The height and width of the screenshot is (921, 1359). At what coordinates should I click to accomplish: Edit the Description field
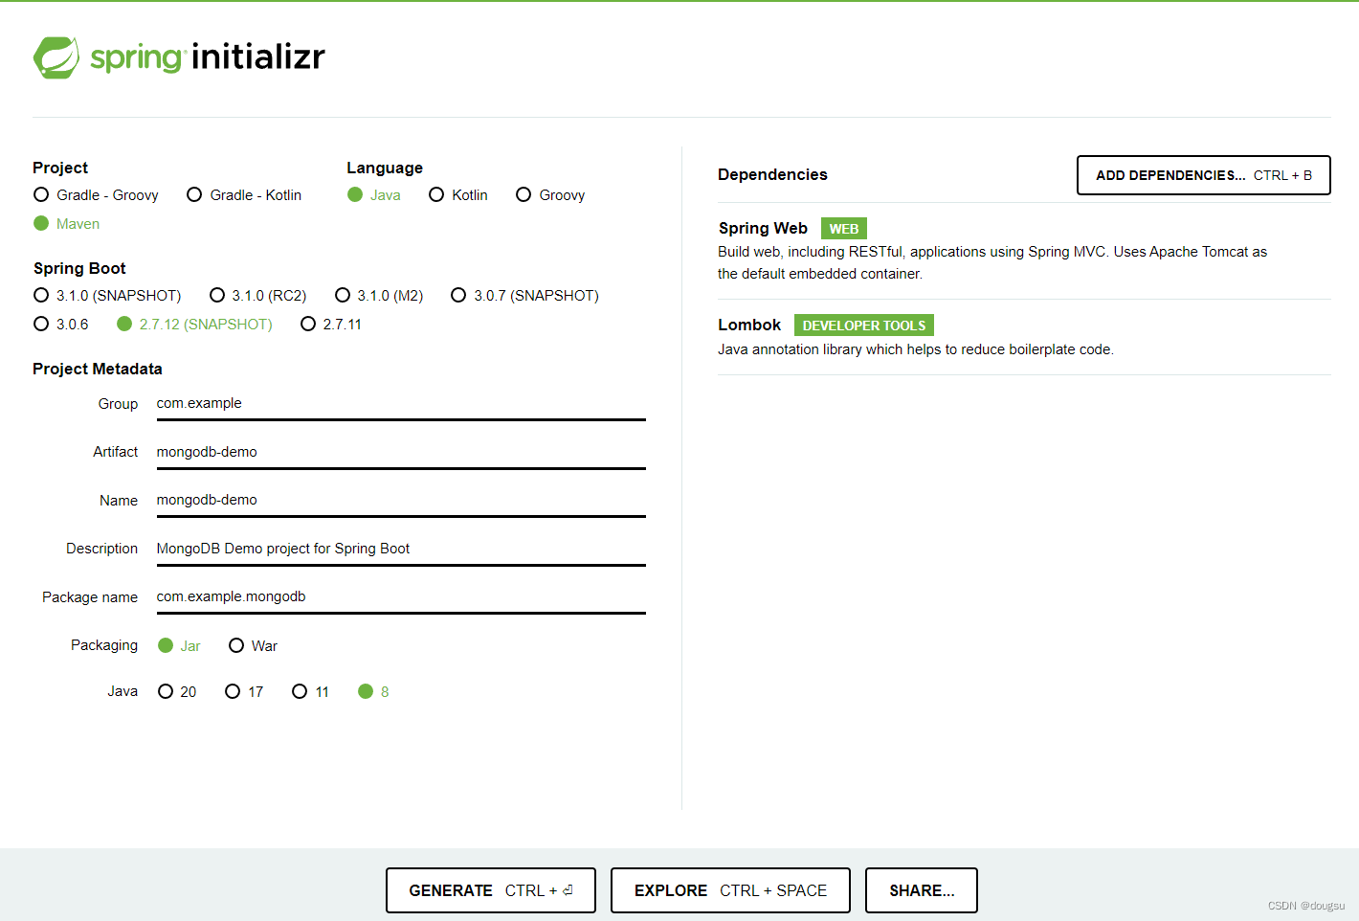[x=401, y=549]
